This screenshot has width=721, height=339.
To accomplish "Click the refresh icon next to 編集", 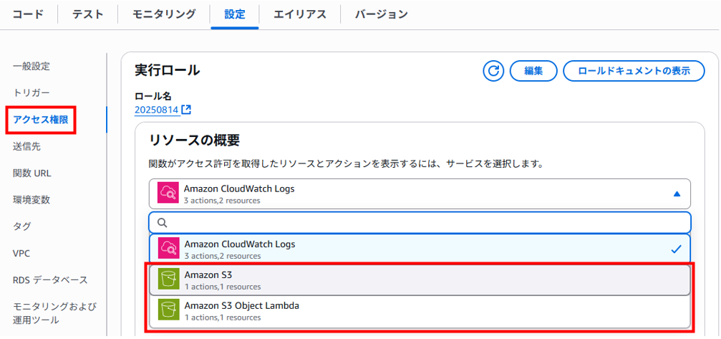I will point(494,71).
